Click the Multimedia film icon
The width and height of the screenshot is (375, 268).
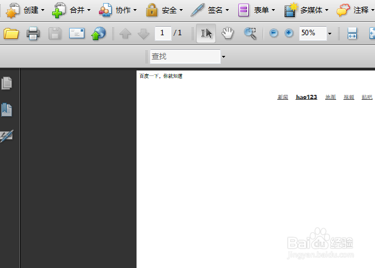click(291, 10)
